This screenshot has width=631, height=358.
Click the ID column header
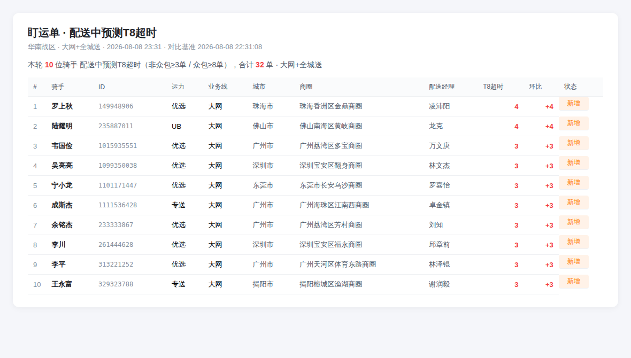[102, 87]
